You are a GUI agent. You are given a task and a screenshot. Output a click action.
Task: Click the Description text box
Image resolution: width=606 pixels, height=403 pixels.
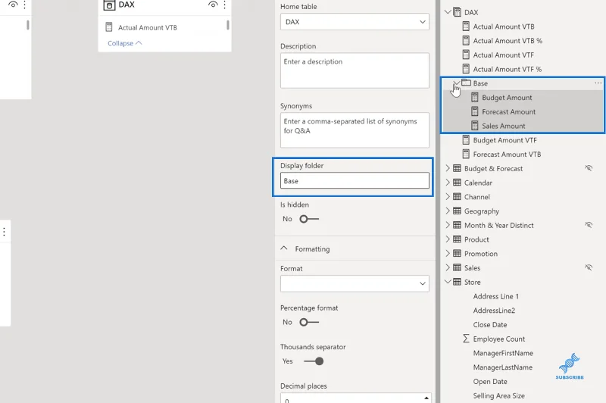click(355, 70)
